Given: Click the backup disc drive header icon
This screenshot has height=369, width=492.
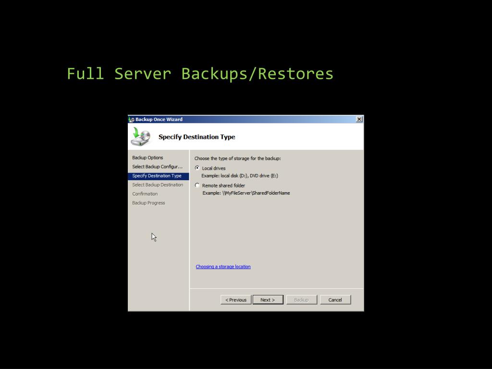Looking at the screenshot, I should pos(141,137).
